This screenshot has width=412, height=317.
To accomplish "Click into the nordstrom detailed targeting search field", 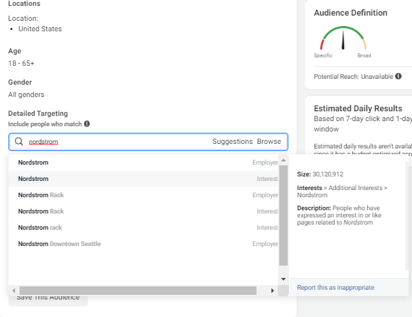I will 148,142.
